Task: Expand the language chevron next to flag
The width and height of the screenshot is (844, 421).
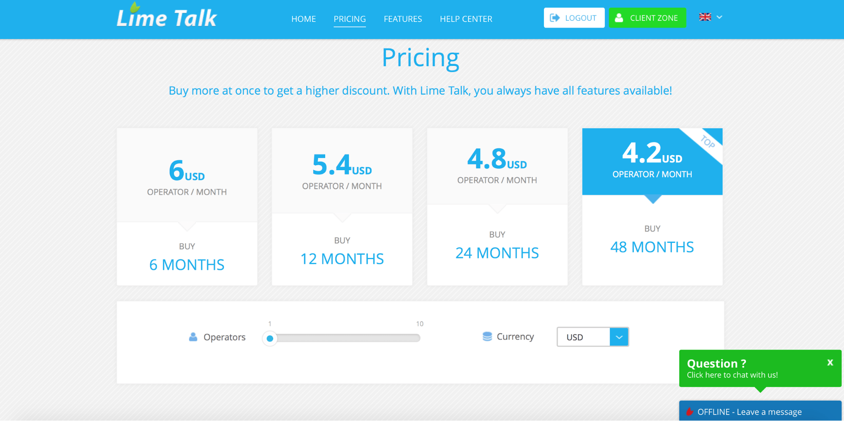Action: 719,17
